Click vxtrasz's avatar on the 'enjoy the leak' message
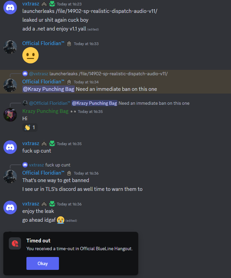Image resolution: width=231 pixels, height=278 pixels. pos(10,207)
